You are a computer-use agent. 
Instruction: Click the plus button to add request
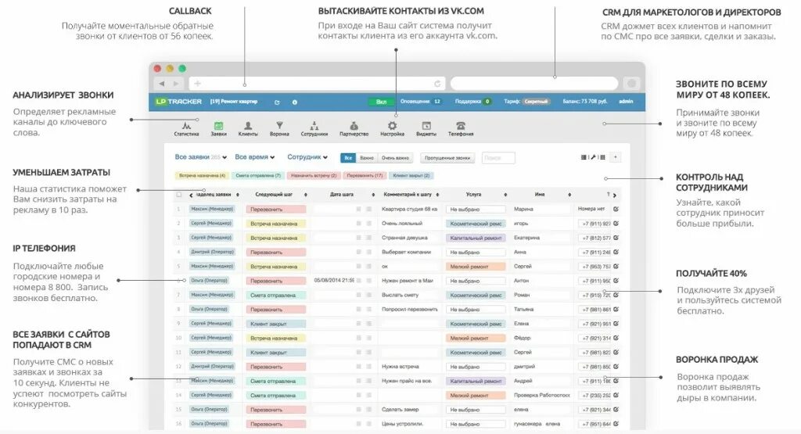[x=616, y=157]
